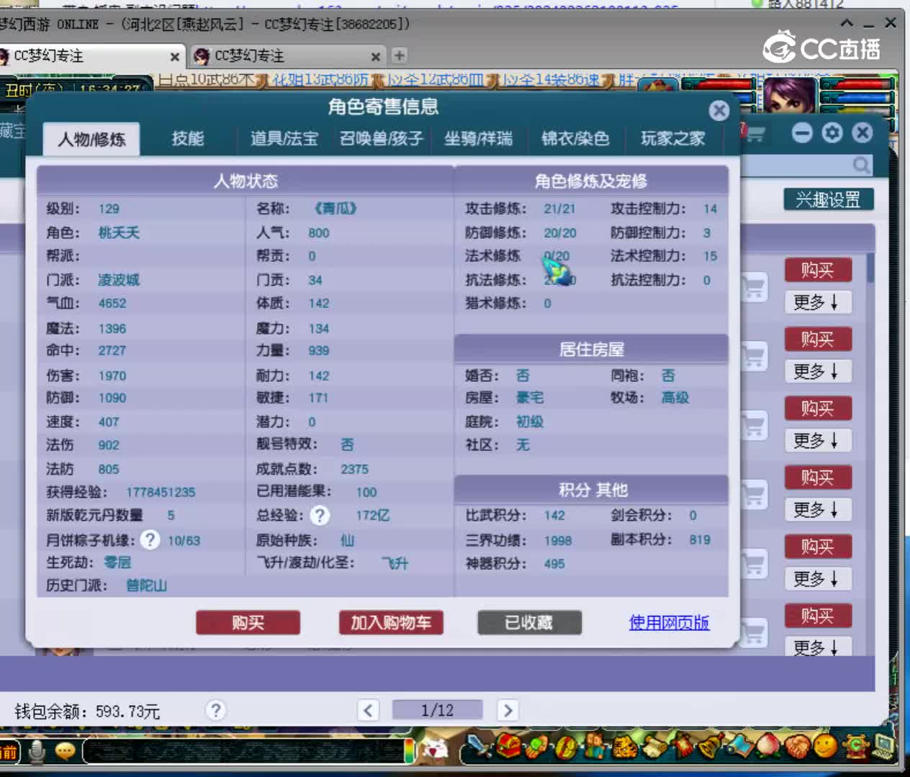Open the chat bubble icon beside microphone

tap(65, 752)
